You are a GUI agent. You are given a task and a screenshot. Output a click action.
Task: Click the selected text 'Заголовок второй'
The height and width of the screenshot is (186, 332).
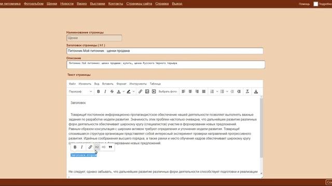[x=84, y=155]
